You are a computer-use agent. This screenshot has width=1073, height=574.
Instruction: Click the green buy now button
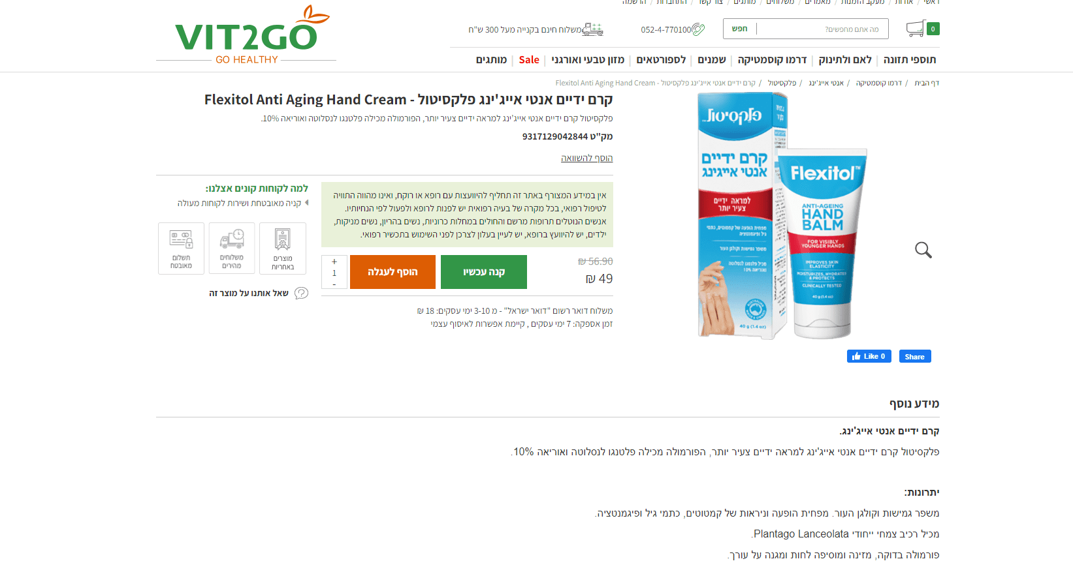tap(484, 272)
